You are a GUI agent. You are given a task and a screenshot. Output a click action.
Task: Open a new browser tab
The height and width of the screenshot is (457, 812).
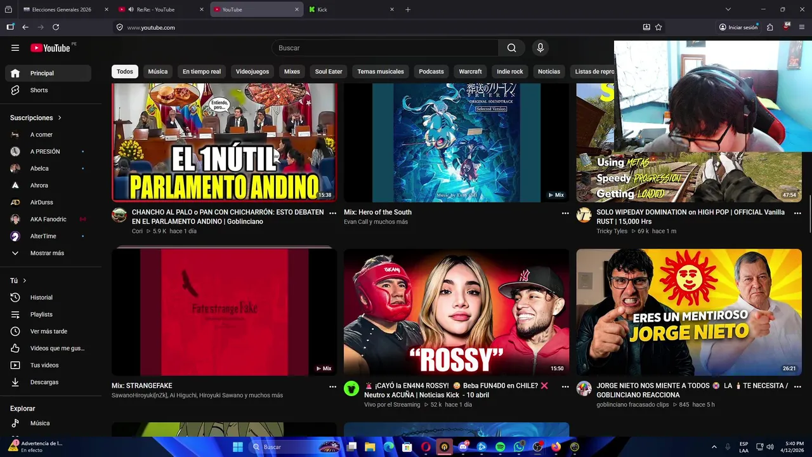pyautogui.click(x=408, y=10)
